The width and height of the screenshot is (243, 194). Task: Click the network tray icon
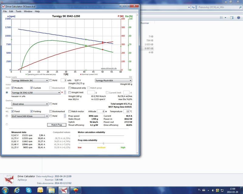click(x=222, y=190)
